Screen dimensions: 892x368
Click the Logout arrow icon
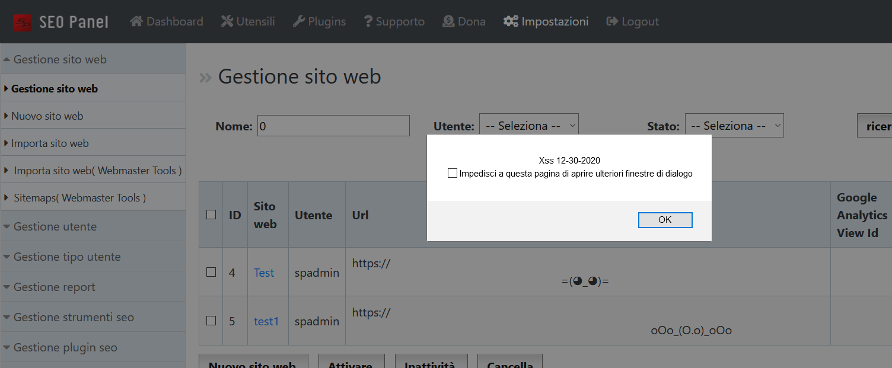612,21
